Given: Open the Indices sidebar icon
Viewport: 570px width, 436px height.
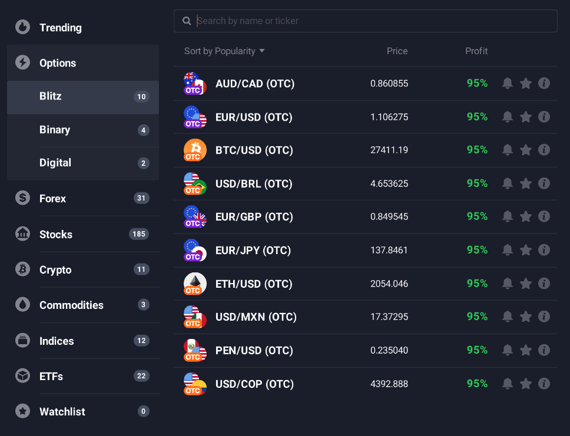Looking at the screenshot, I should [22, 341].
